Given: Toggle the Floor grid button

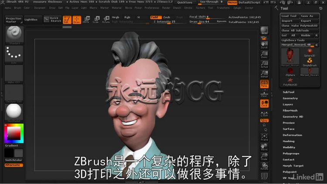Looking at the screenshot, I should pos(264,94).
